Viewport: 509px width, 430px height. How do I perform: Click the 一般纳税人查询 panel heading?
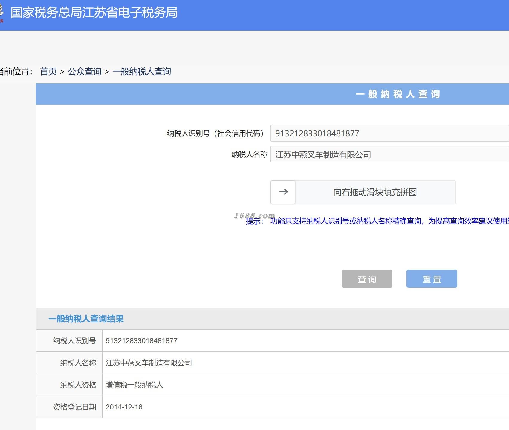[398, 94]
